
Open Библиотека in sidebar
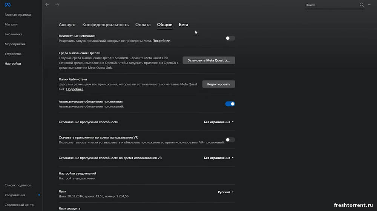(x=14, y=34)
